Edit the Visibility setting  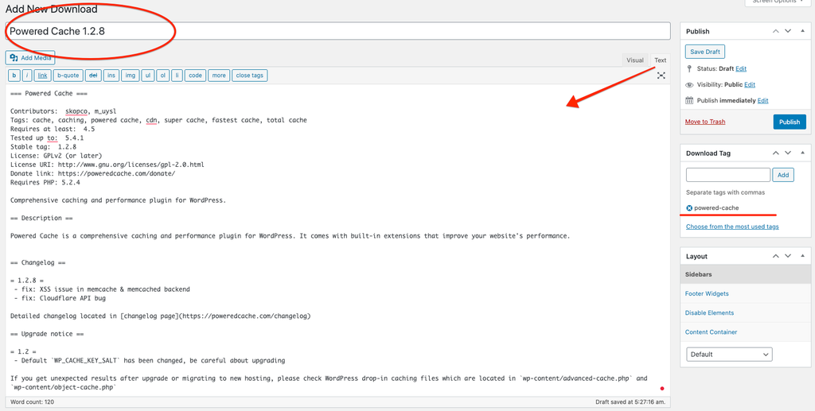pyautogui.click(x=750, y=84)
